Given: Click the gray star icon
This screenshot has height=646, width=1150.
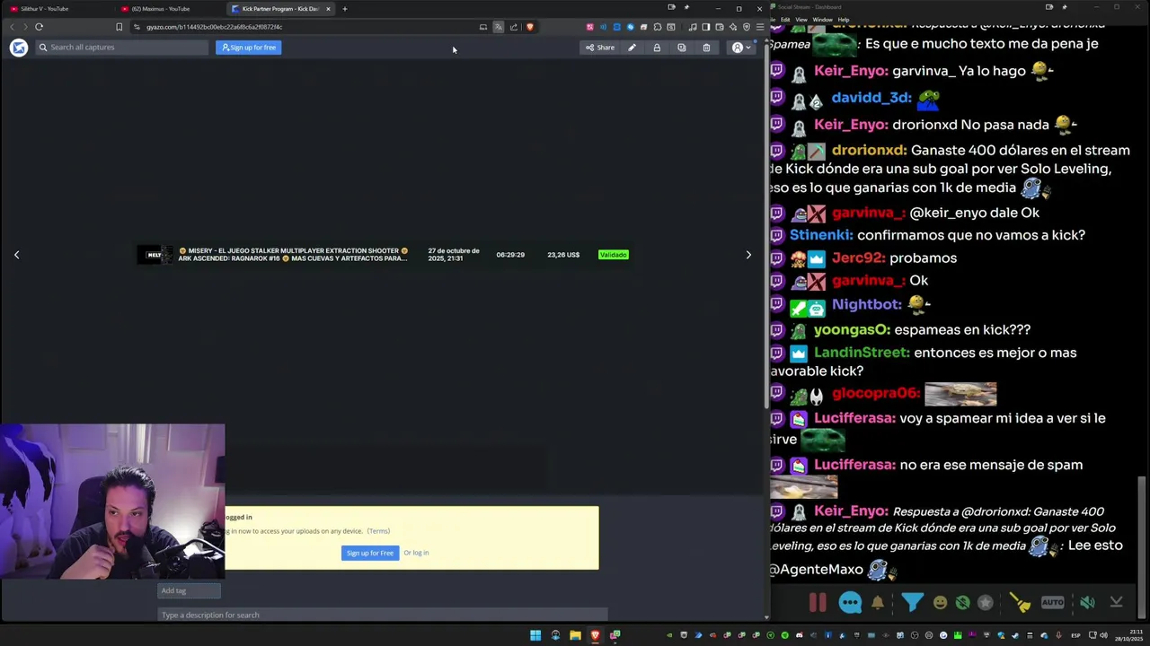Looking at the screenshot, I should tap(986, 603).
